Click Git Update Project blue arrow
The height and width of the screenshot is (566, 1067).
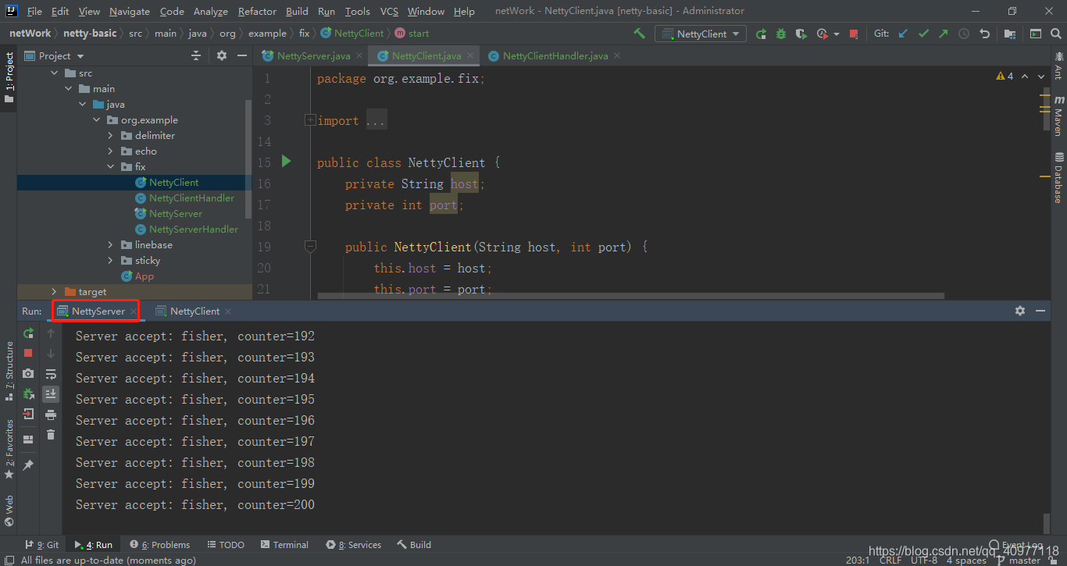click(x=904, y=34)
